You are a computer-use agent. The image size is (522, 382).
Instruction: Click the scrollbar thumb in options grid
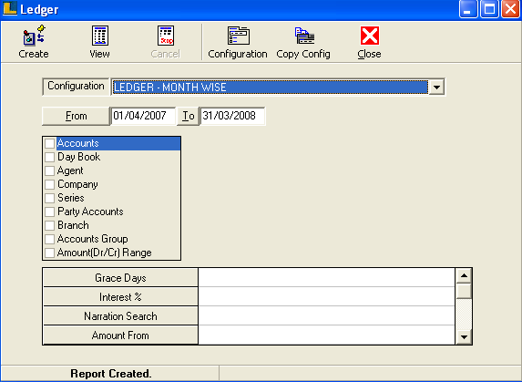pyautogui.click(x=464, y=291)
